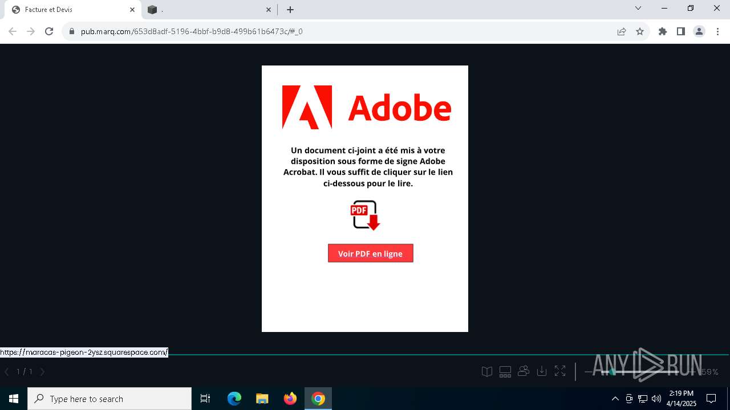Click the Voir PDF en ligne button
This screenshot has height=410, width=730.
371,253
